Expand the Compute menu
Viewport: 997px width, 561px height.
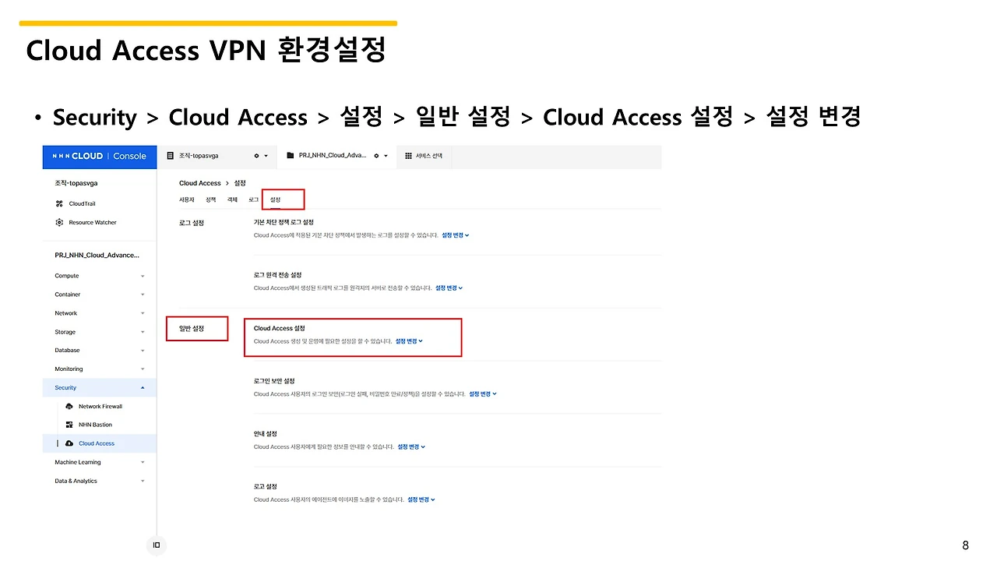point(143,276)
